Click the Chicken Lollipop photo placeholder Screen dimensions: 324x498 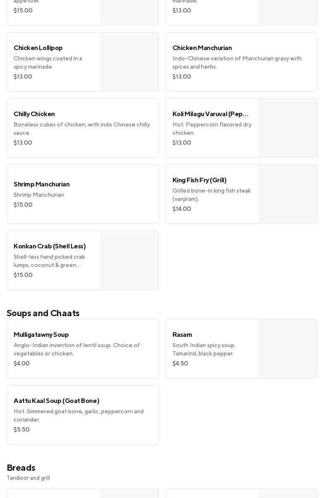pos(129,62)
